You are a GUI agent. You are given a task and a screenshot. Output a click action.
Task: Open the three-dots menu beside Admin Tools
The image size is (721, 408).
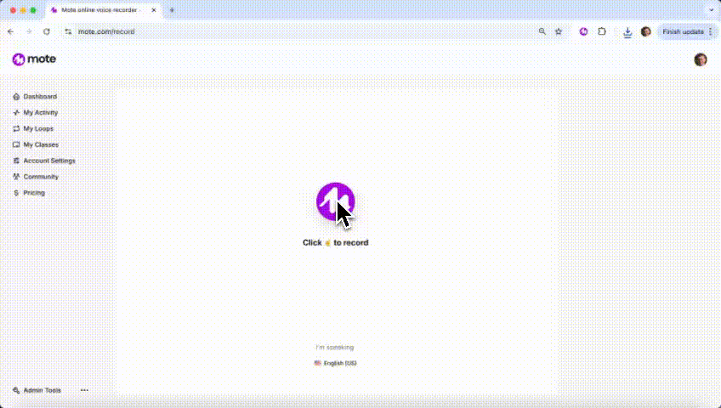coord(84,390)
